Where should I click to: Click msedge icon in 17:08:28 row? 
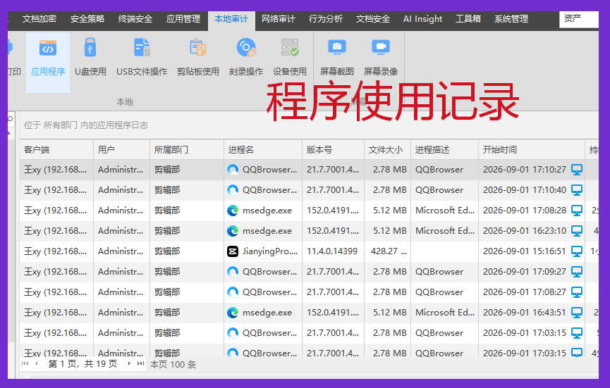[233, 211]
